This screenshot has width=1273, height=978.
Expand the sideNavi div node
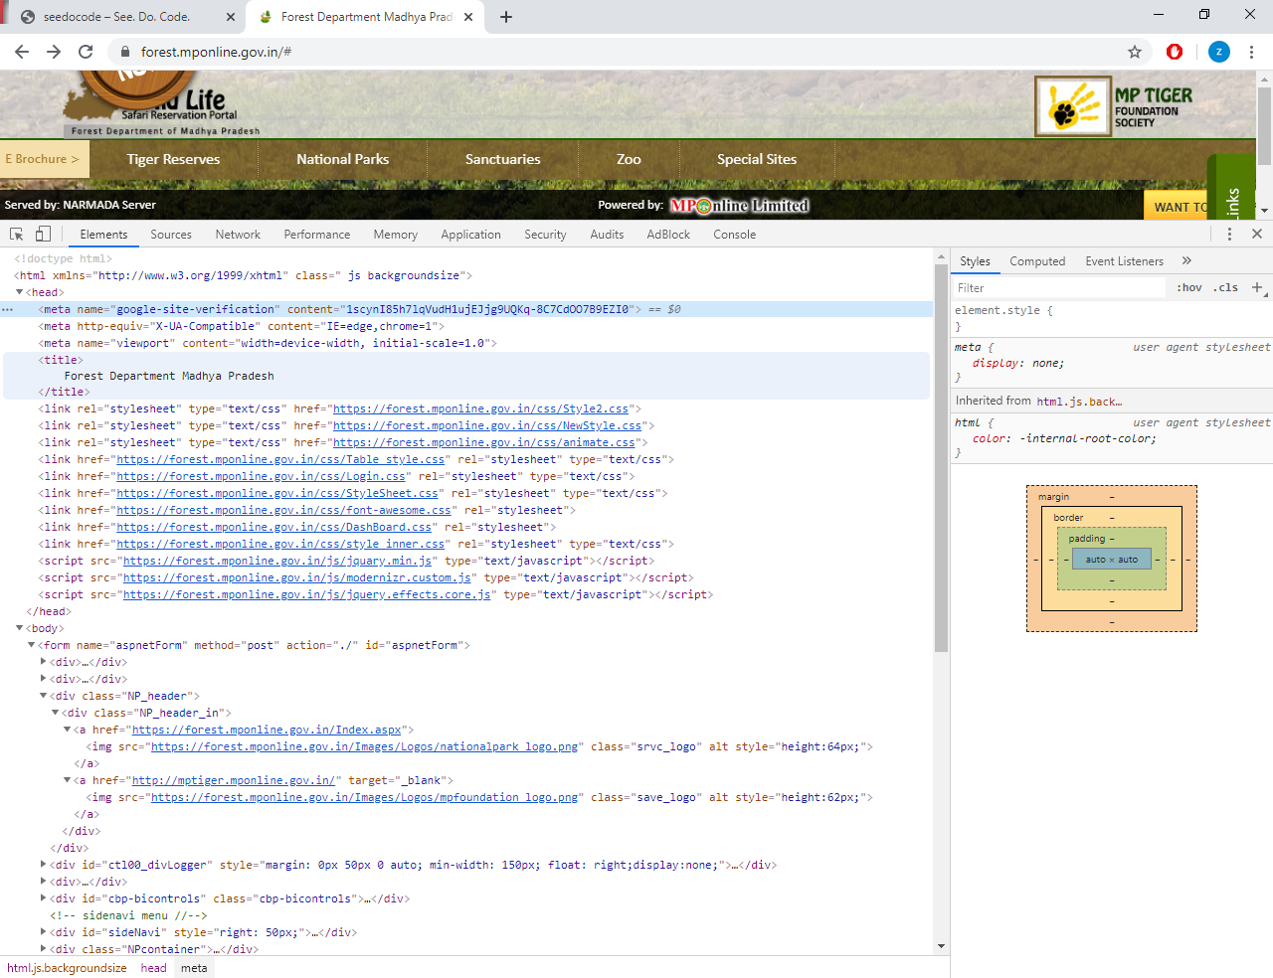point(43,932)
